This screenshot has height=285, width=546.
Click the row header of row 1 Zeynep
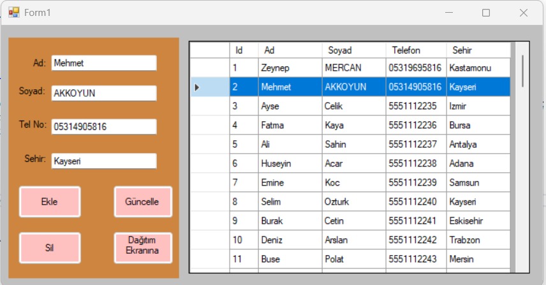pos(210,68)
